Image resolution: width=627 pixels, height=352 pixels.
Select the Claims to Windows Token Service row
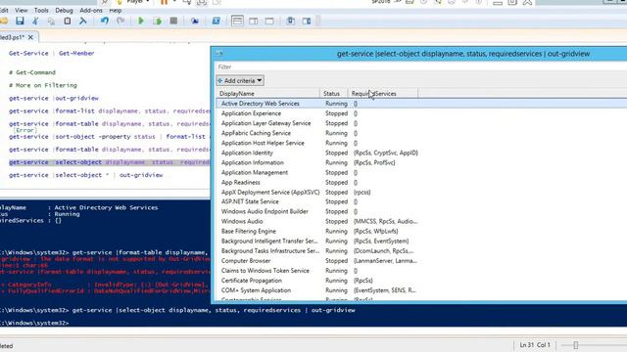[x=421, y=271]
